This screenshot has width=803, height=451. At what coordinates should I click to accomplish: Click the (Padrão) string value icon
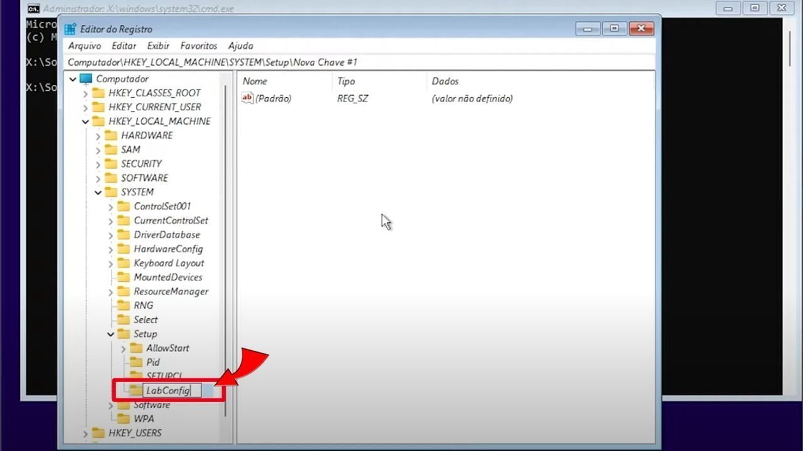point(247,98)
